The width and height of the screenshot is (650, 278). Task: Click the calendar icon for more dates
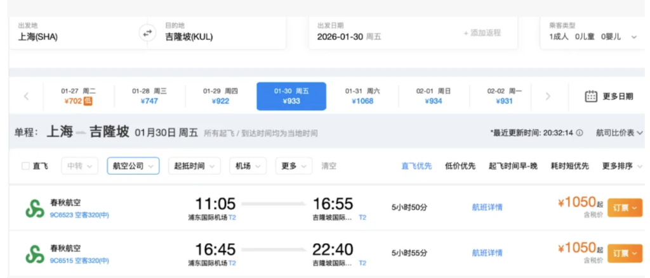click(591, 96)
